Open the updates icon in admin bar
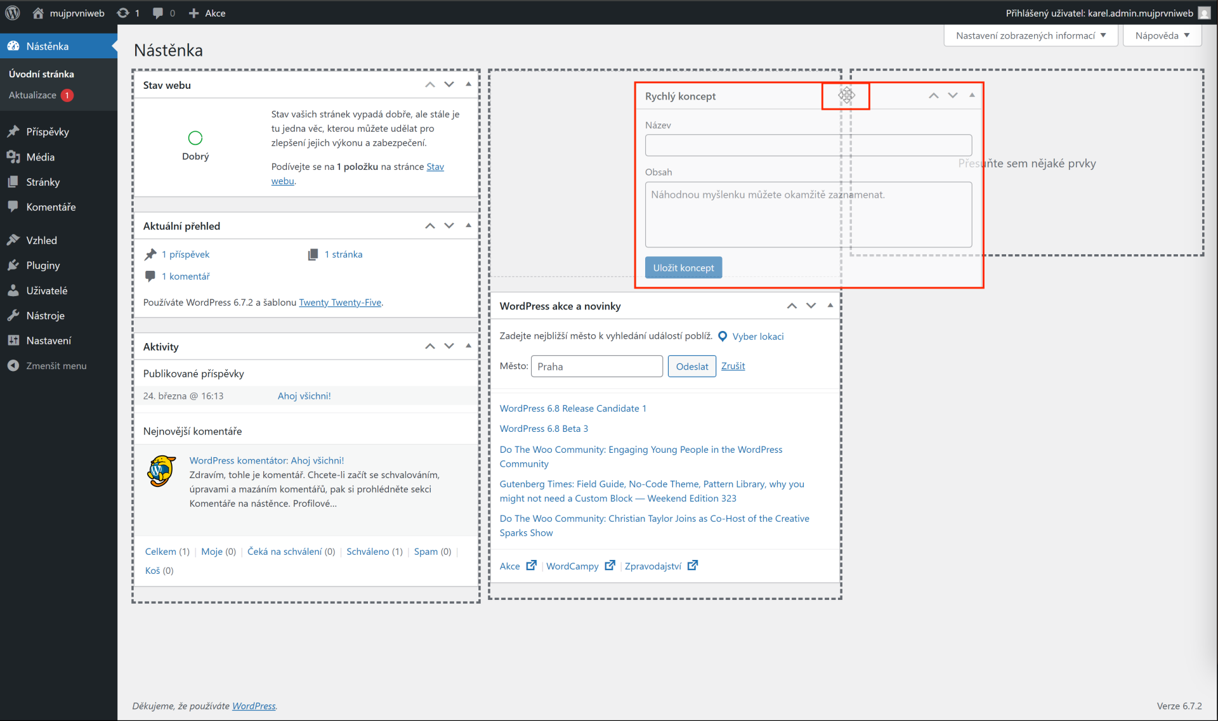 pyautogui.click(x=123, y=13)
